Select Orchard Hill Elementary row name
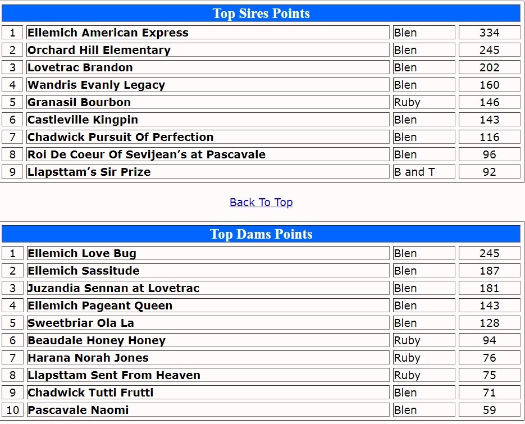Viewport: 525px width, 424px height. pyautogui.click(x=99, y=50)
